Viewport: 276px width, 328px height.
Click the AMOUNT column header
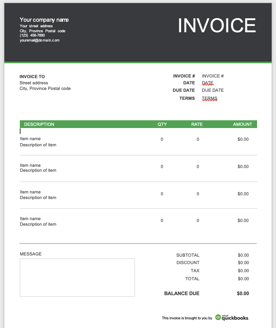(243, 124)
